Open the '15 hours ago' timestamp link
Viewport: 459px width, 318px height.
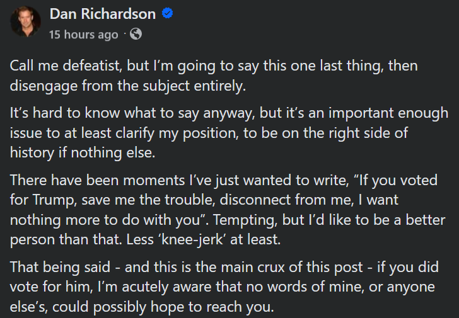tap(83, 35)
